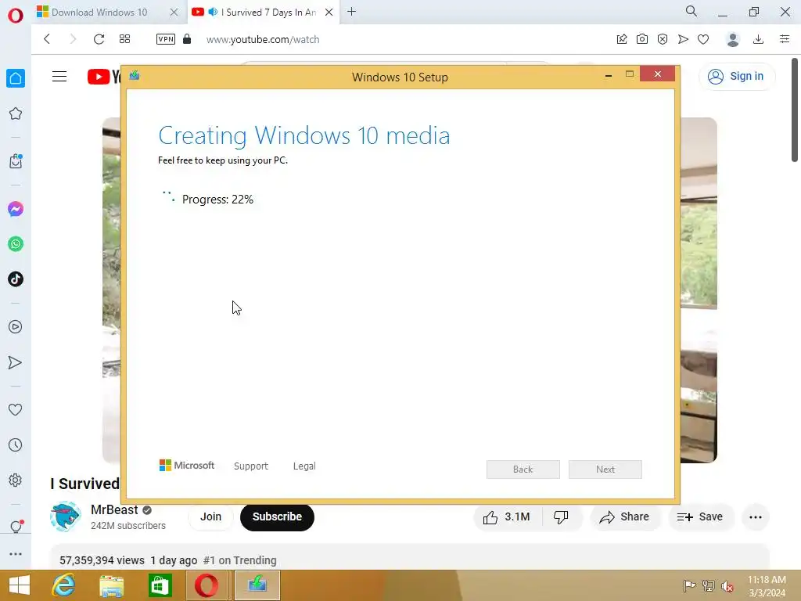This screenshot has width=801, height=601.
Task: Open the Opera account profile icon
Action: 733,39
